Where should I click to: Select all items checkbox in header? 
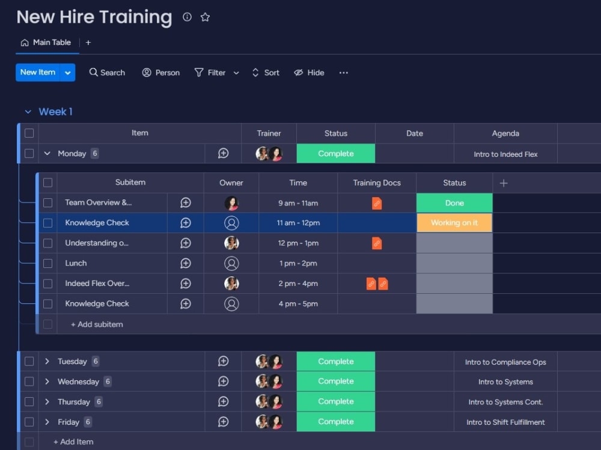coord(29,133)
